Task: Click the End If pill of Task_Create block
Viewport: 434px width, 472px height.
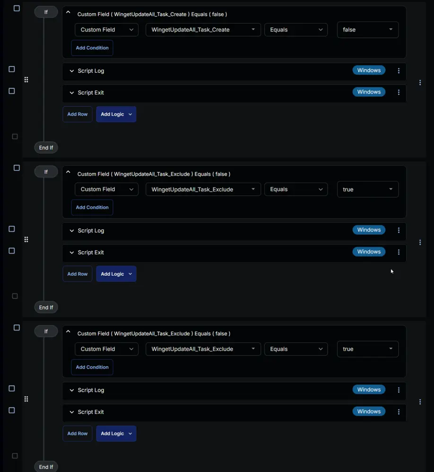Action: pos(46,148)
